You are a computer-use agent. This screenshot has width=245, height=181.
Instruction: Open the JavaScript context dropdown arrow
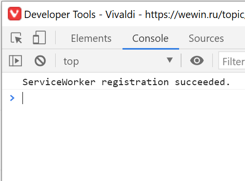[170, 60]
